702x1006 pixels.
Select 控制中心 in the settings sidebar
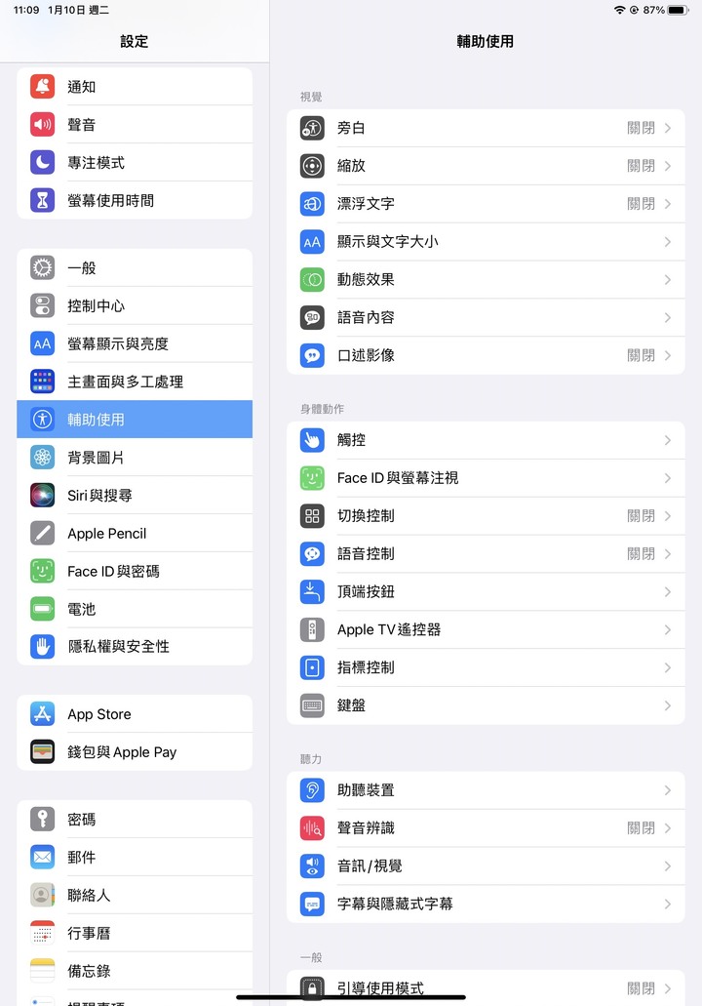135,306
